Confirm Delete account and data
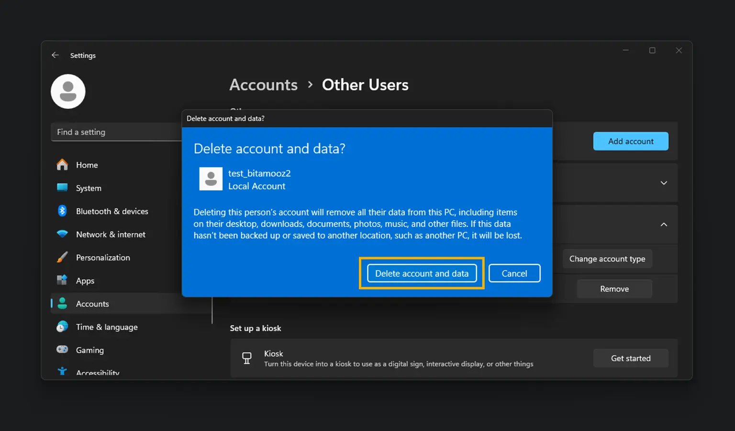The image size is (735, 431). click(422, 273)
